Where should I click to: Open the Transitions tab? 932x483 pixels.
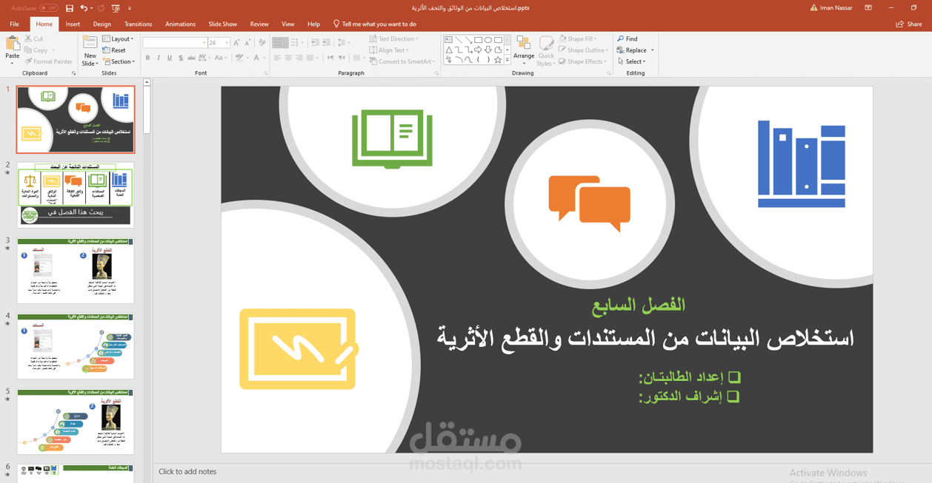138,24
